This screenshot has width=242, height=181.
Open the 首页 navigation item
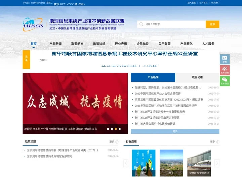tap(34, 44)
